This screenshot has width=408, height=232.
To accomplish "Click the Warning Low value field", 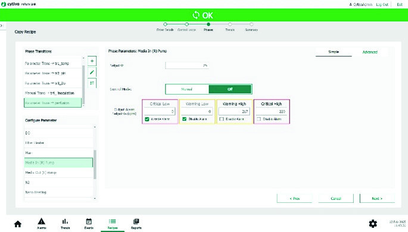I will point(197,111).
